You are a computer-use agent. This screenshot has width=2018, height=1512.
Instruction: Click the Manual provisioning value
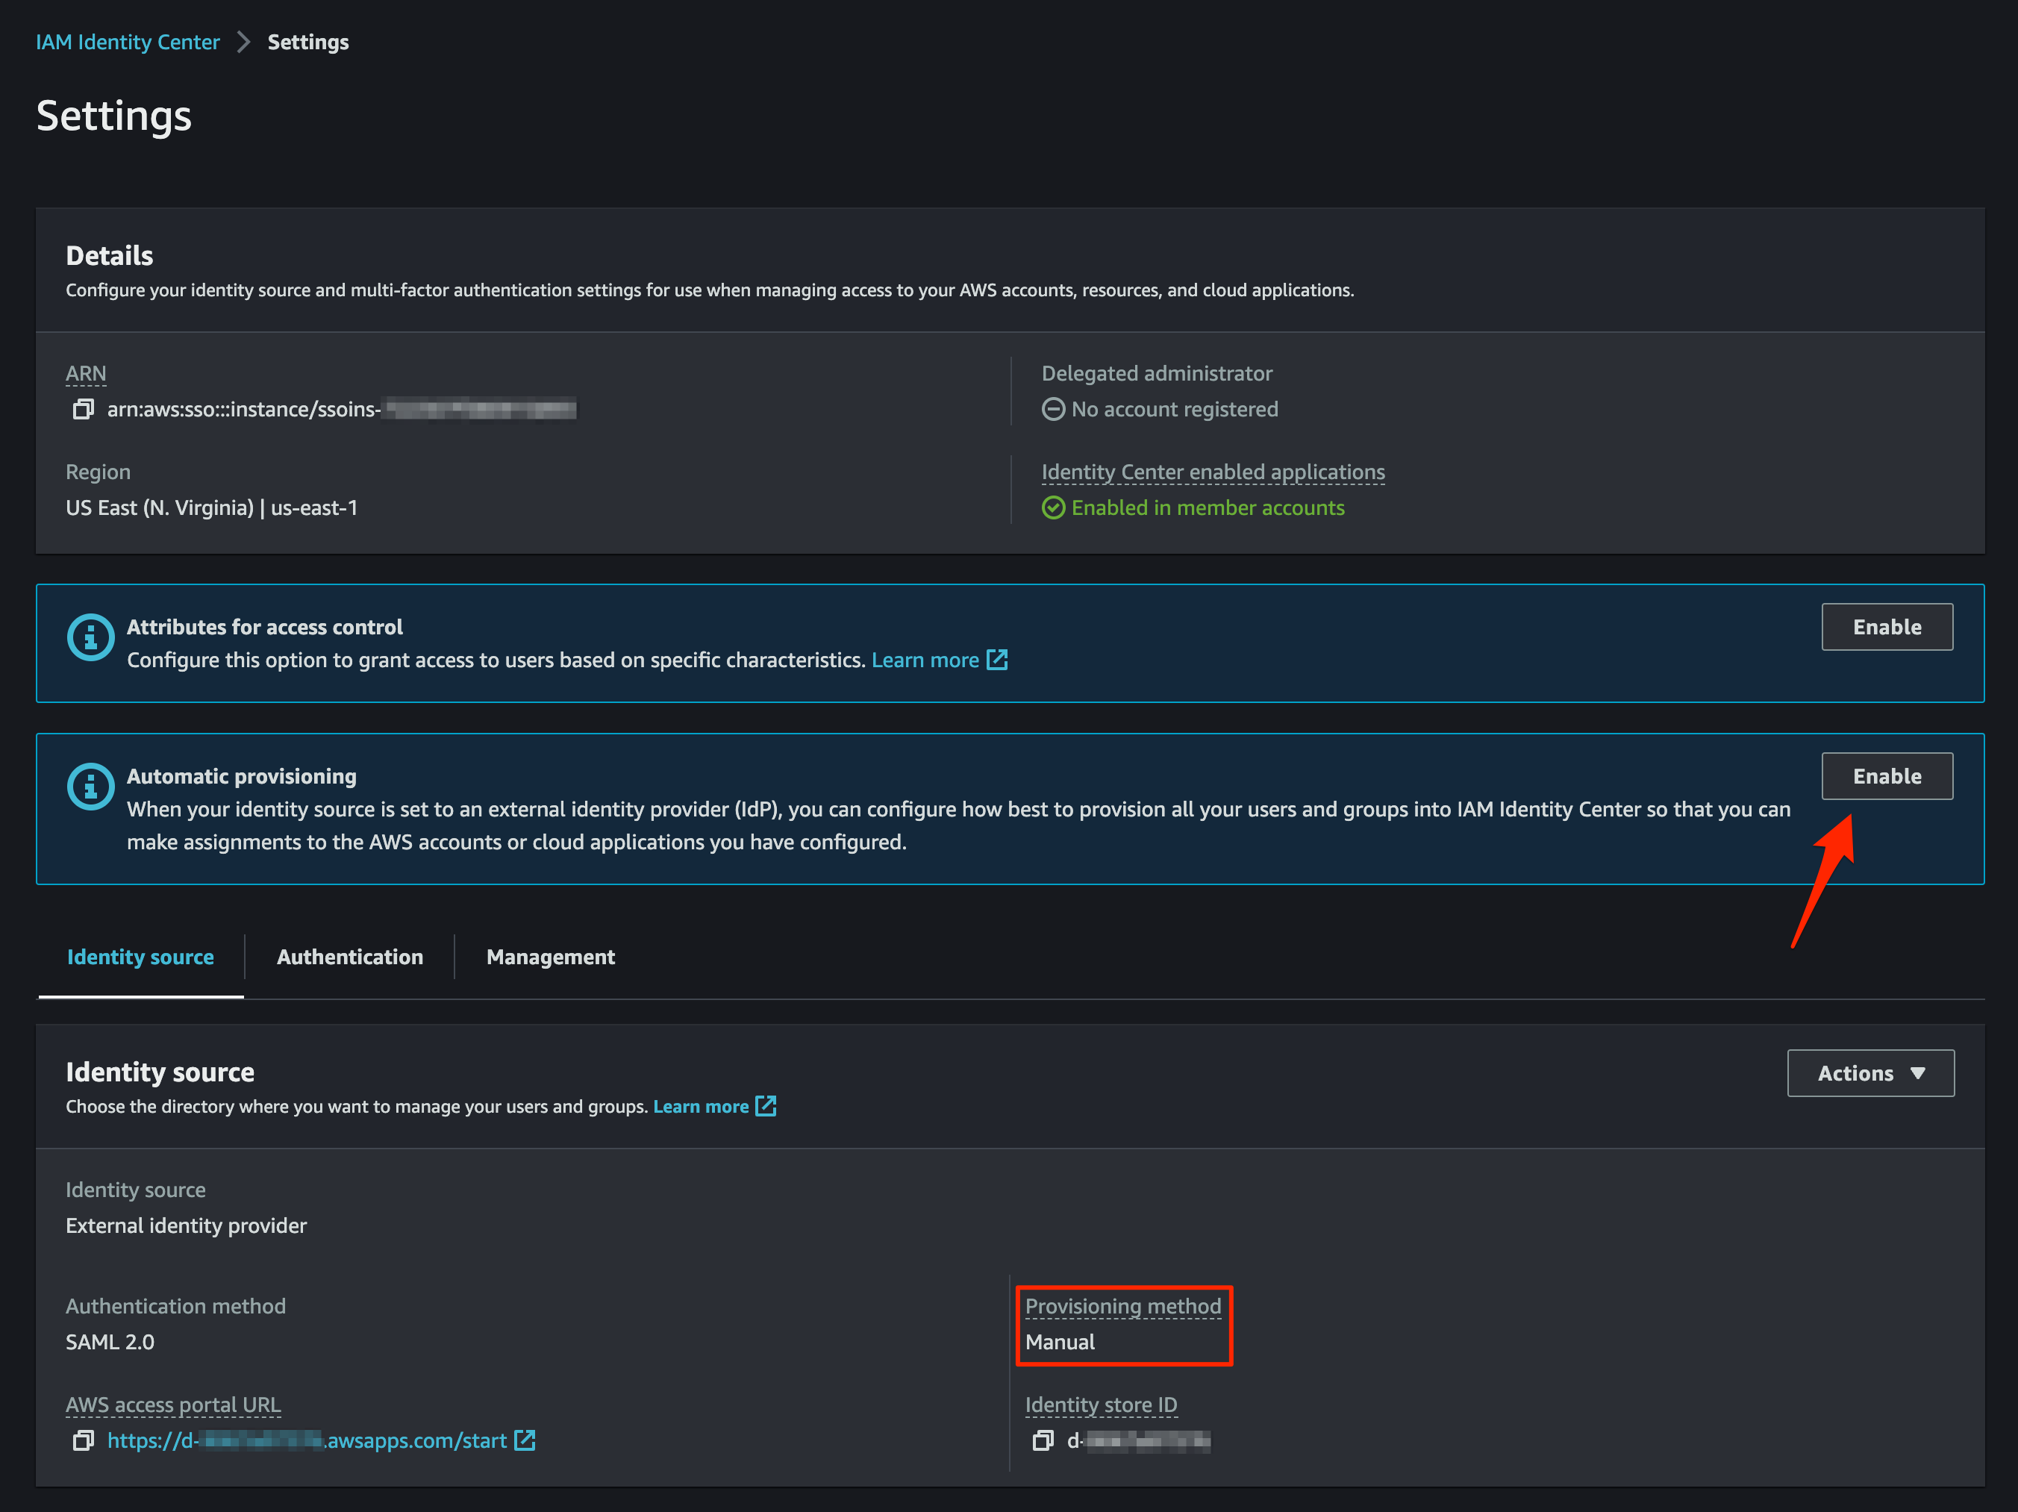tap(1060, 1341)
